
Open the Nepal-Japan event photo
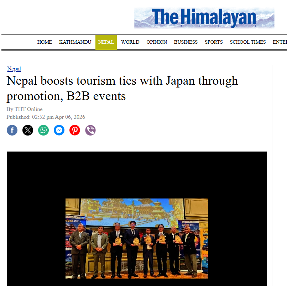pos(137,238)
